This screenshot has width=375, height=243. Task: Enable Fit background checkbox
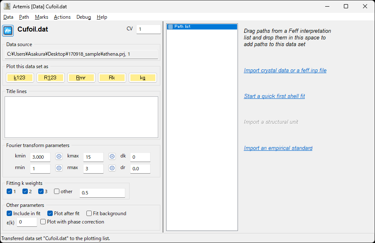89,214
